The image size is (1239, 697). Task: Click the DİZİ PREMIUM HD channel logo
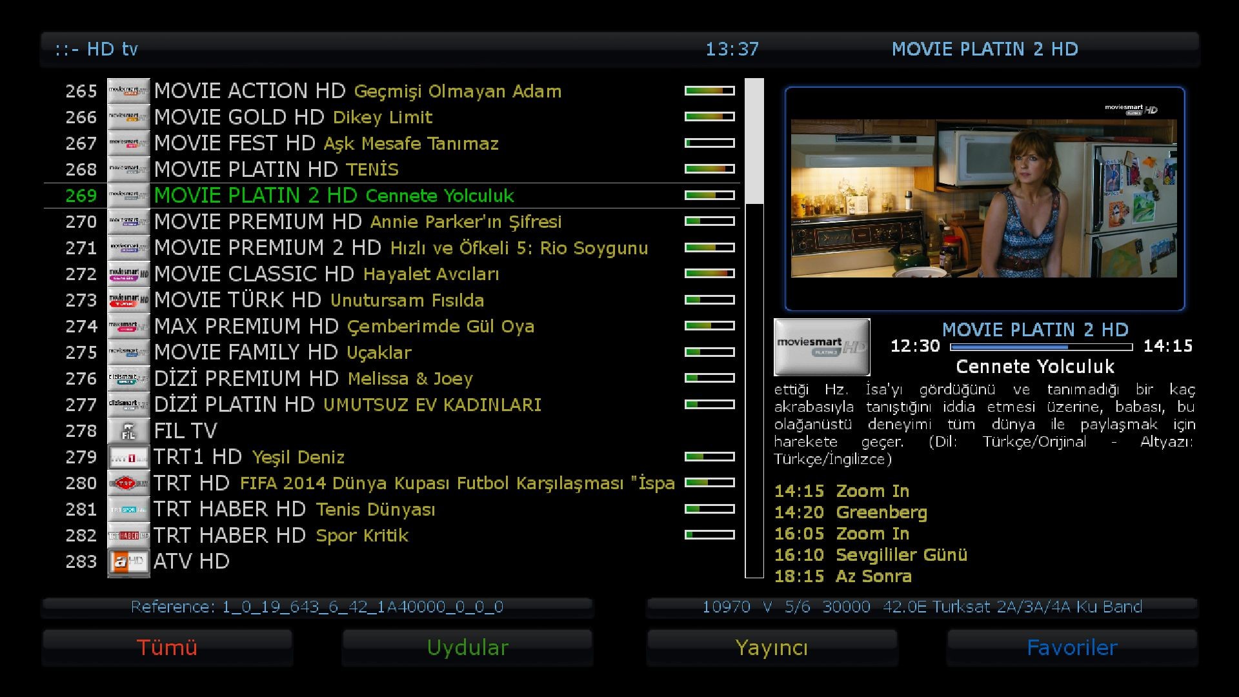click(x=128, y=378)
